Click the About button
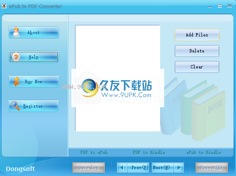The image size is (236, 176). pyautogui.click(x=34, y=32)
